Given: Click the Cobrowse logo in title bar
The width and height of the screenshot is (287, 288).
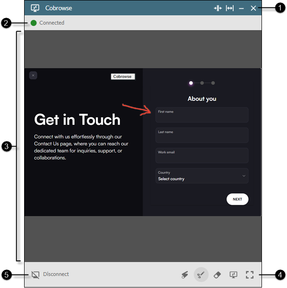Looking at the screenshot, I should [x=35, y=8].
